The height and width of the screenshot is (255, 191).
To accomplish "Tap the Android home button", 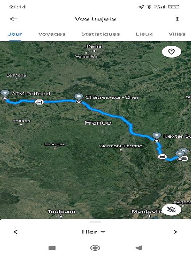I will [x=95, y=248].
